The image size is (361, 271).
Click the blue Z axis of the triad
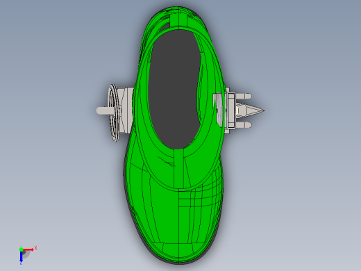(21, 257)
